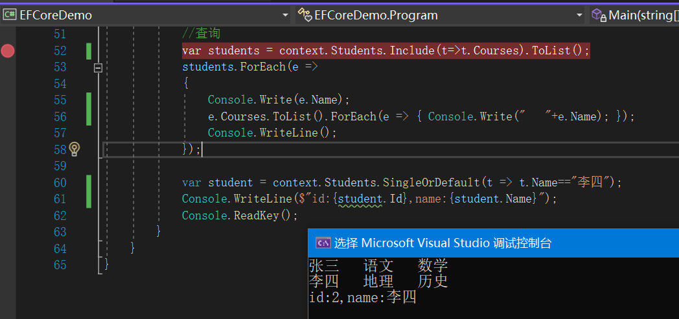
Task: Click the C# project icon beside EFCoreDemo
Action: tap(10, 15)
